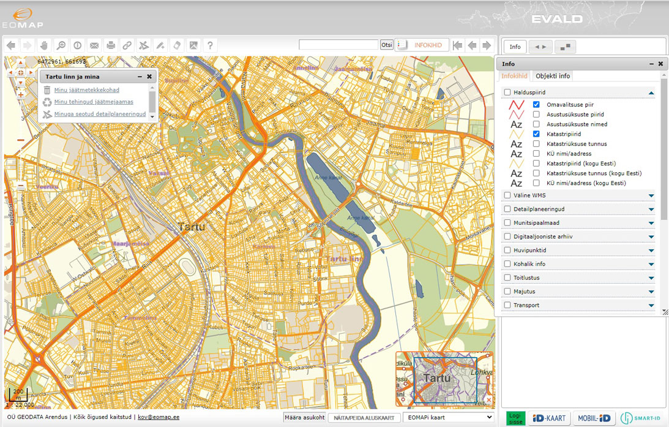Expand the Detailplaneeringud layer group
The image size is (669, 427).
651,210
